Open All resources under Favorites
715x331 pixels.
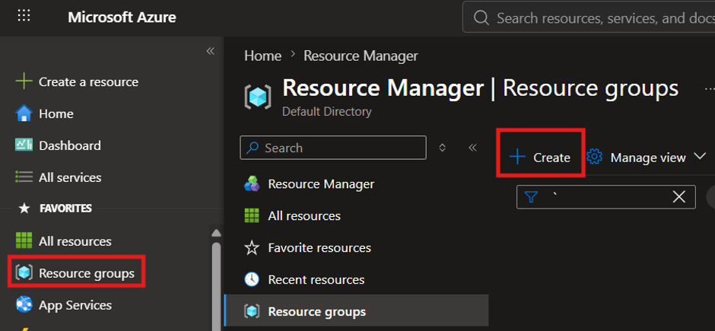tap(75, 241)
